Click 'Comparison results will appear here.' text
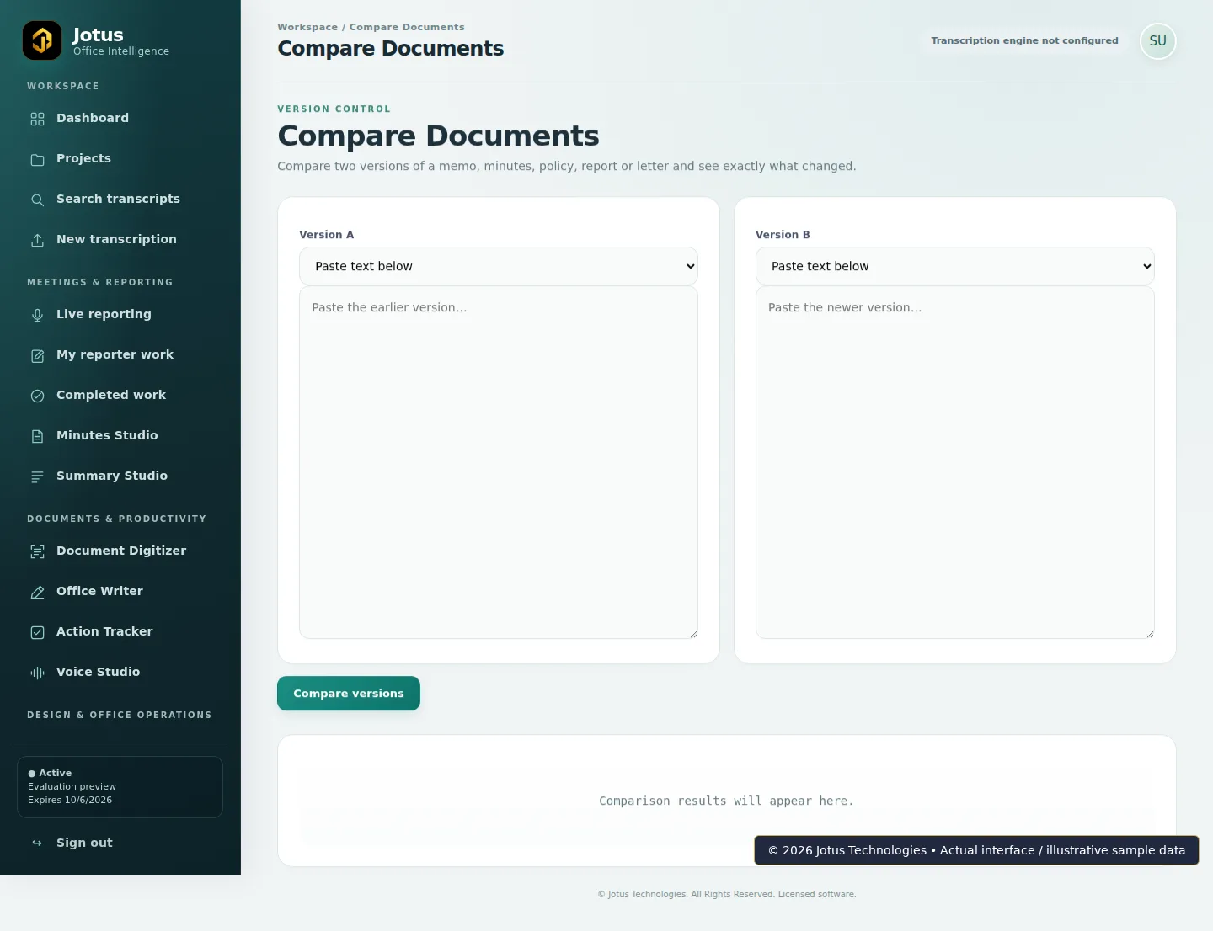The height and width of the screenshot is (931, 1213). point(726,801)
